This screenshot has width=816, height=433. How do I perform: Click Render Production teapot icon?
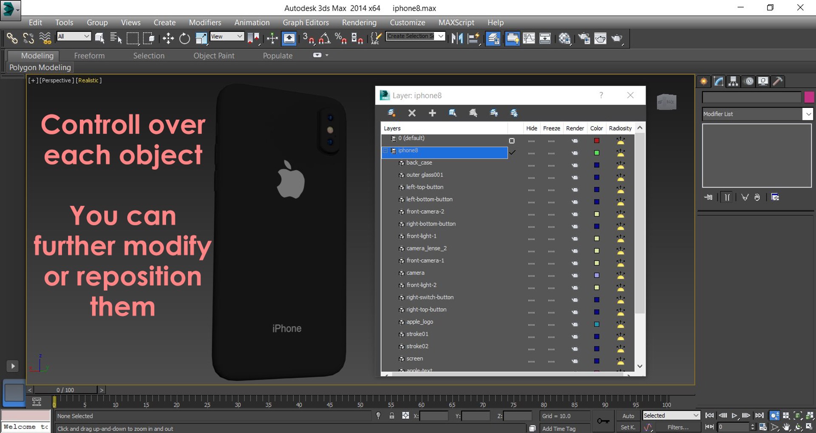617,39
